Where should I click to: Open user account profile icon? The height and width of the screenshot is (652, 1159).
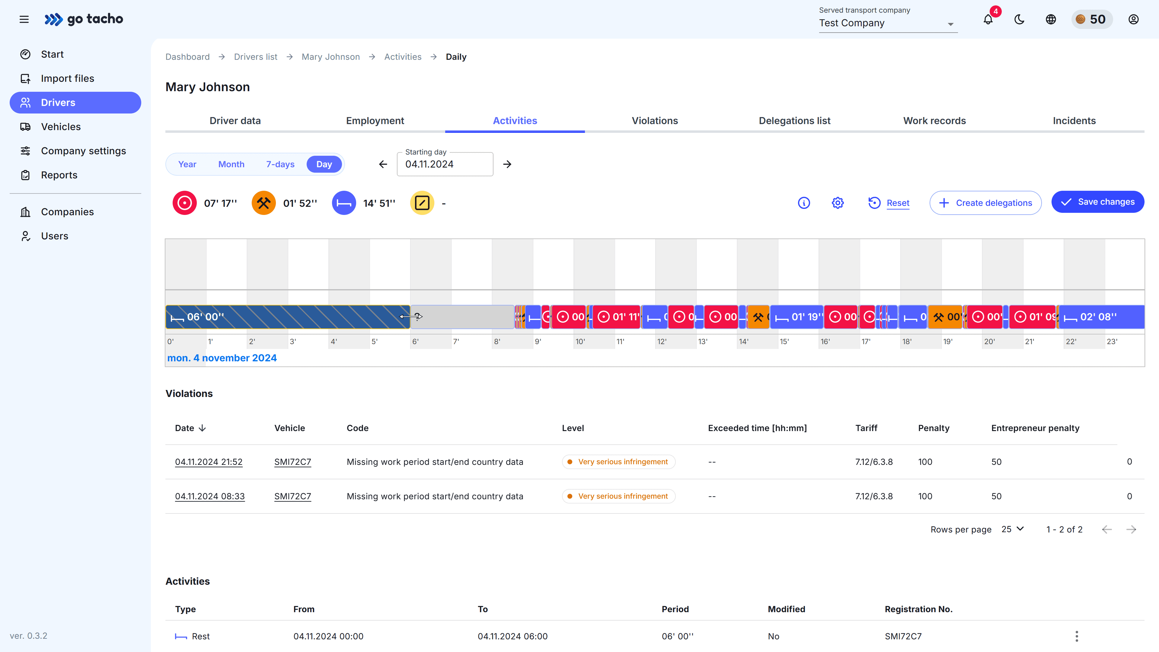(x=1133, y=19)
